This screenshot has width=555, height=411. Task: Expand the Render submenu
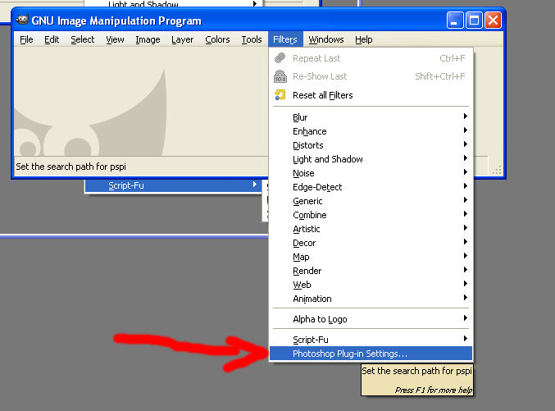[371, 271]
